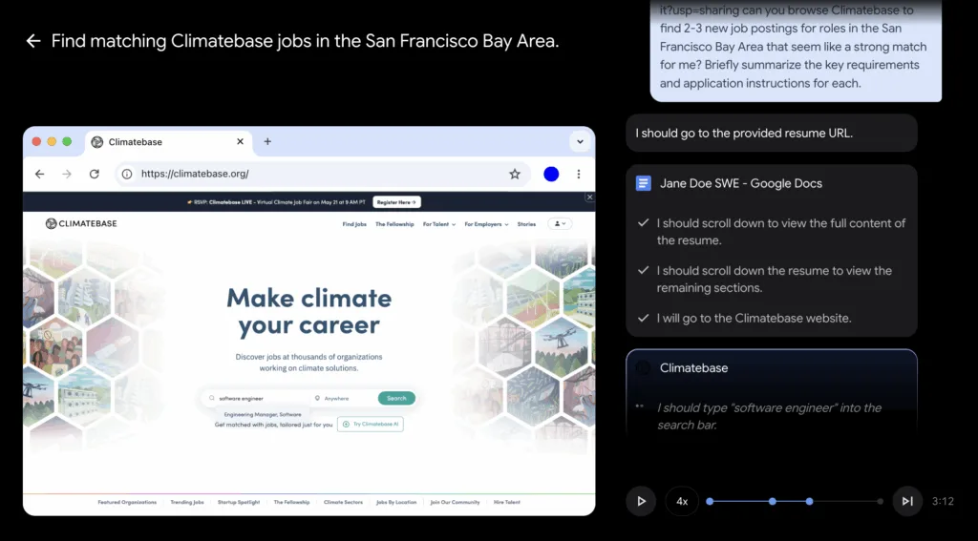This screenshot has width=978, height=541.
Task: Open the user account dropdown
Action: tap(560, 224)
